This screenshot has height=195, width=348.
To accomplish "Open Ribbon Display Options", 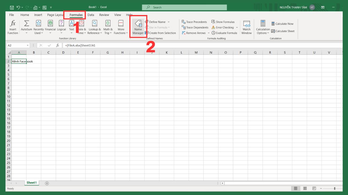I will (322, 7).
